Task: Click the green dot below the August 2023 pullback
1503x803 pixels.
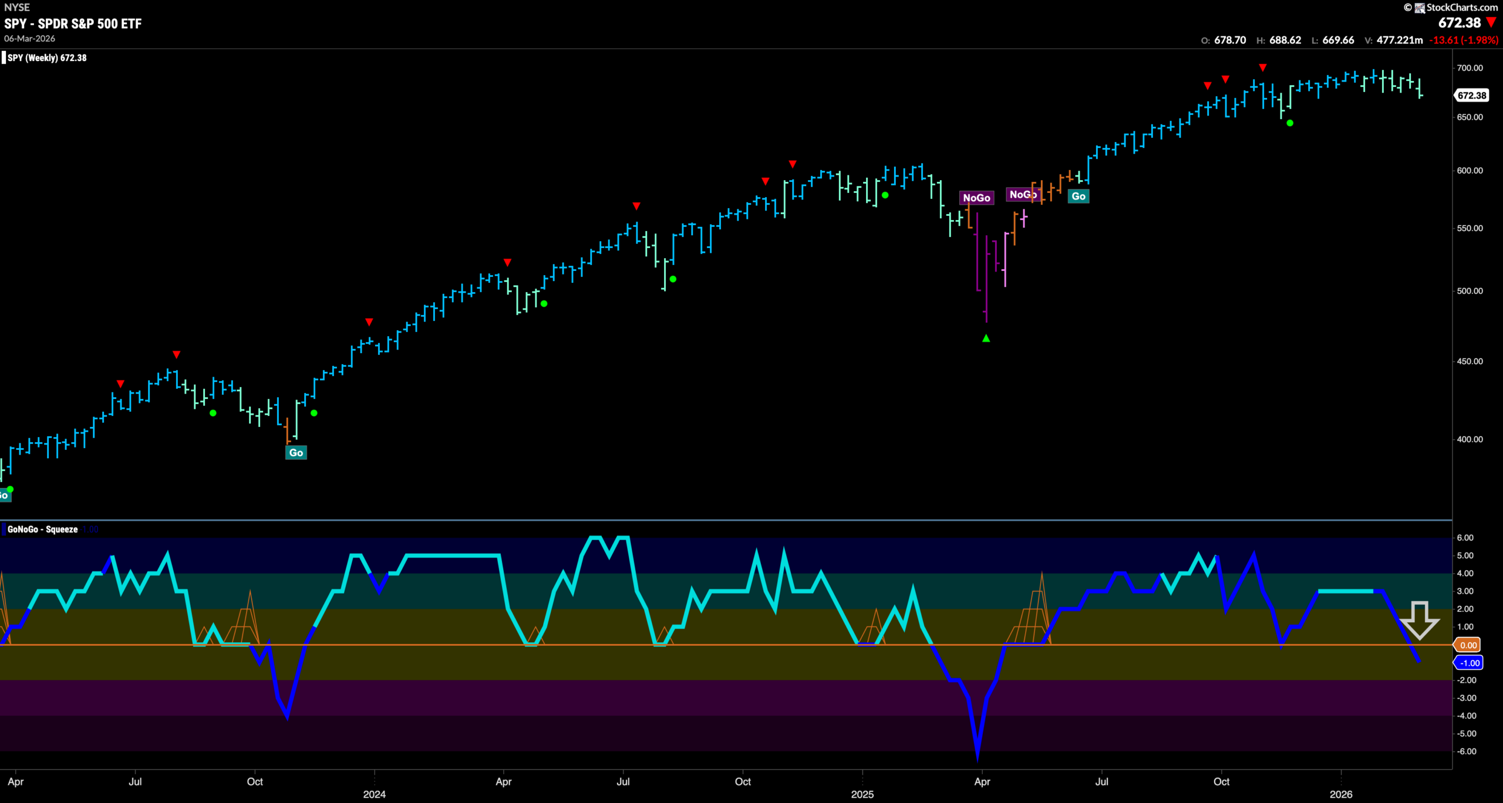Action: point(213,414)
